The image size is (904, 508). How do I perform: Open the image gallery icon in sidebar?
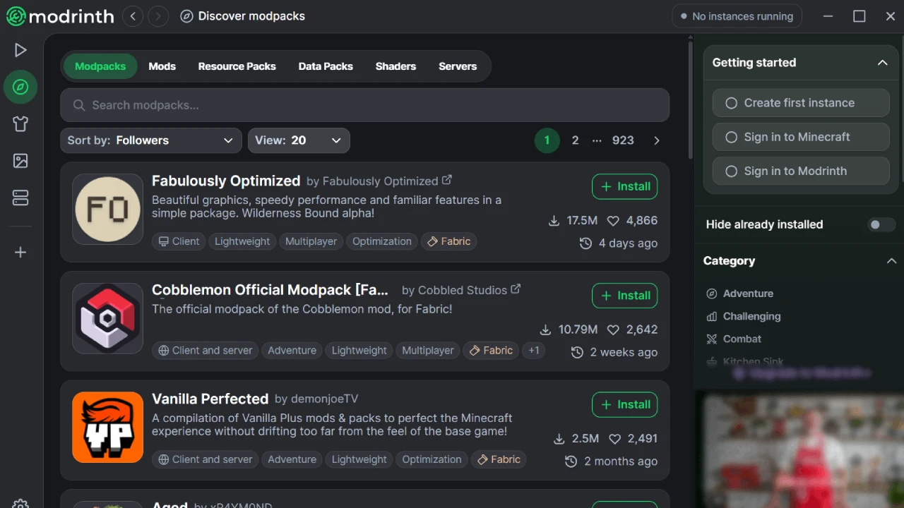[x=20, y=161]
